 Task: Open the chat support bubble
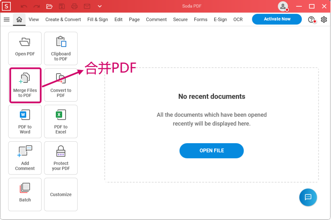click(308, 197)
